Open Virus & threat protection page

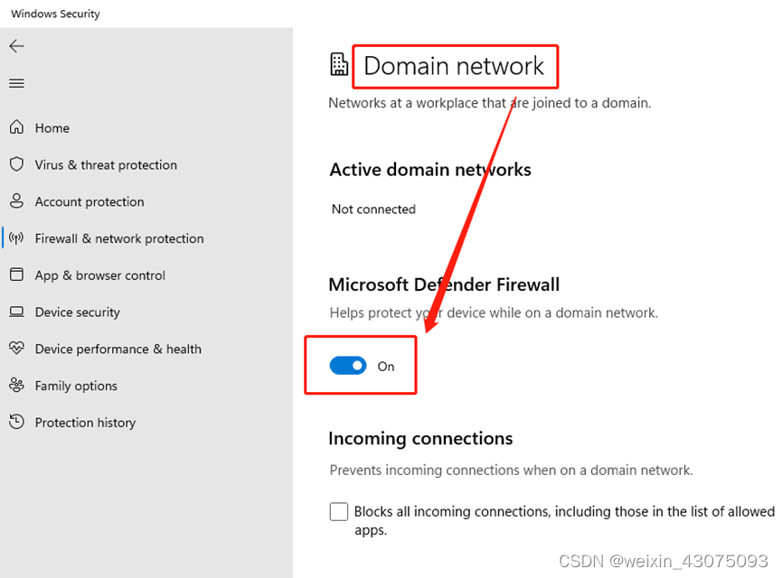coord(106,165)
